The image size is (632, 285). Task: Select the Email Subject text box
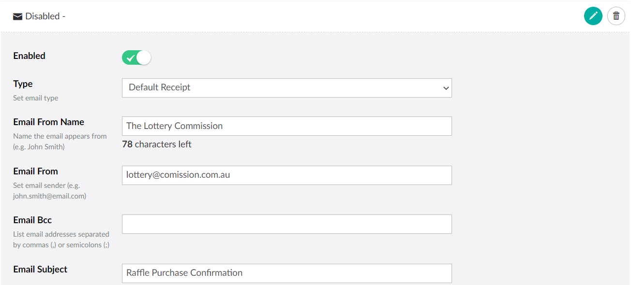[286, 273]
